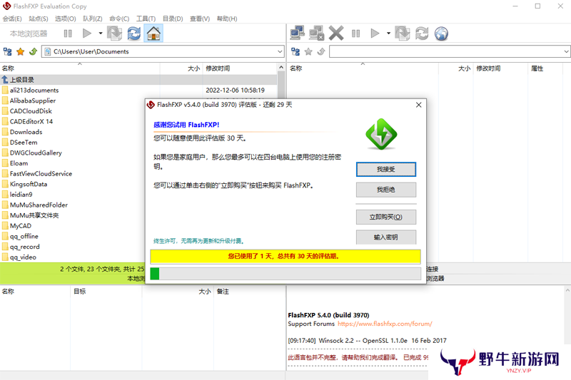Click the local parent-directory green arrow icon
The image size is (571, 380).
[33, 51]
